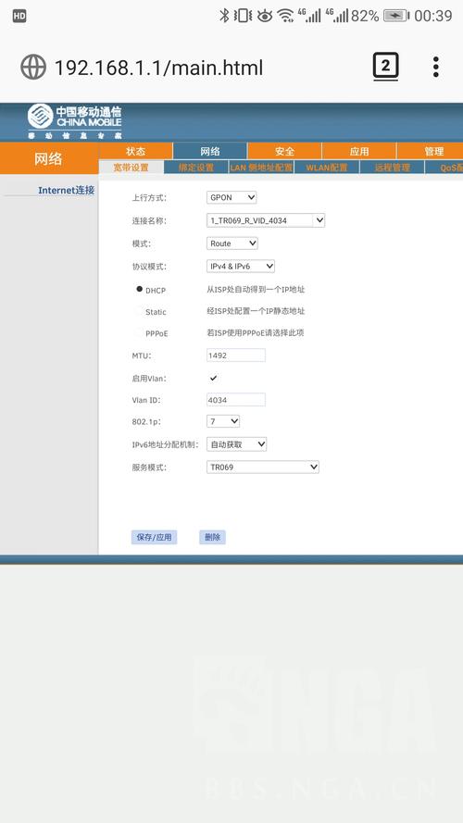Tap the text 从ISP处自动得到一个IP地址
The width and height of the screenshot is (463, 823).
pyautogui.click(x=256, y=289)
